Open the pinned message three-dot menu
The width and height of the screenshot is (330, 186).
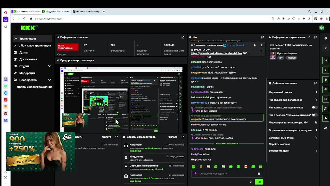tap(261, 45)
